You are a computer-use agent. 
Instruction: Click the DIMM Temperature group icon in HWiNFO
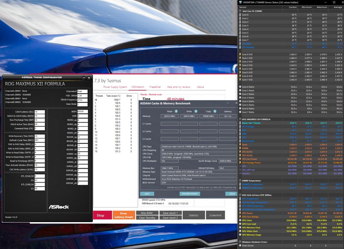coord(240,180)
